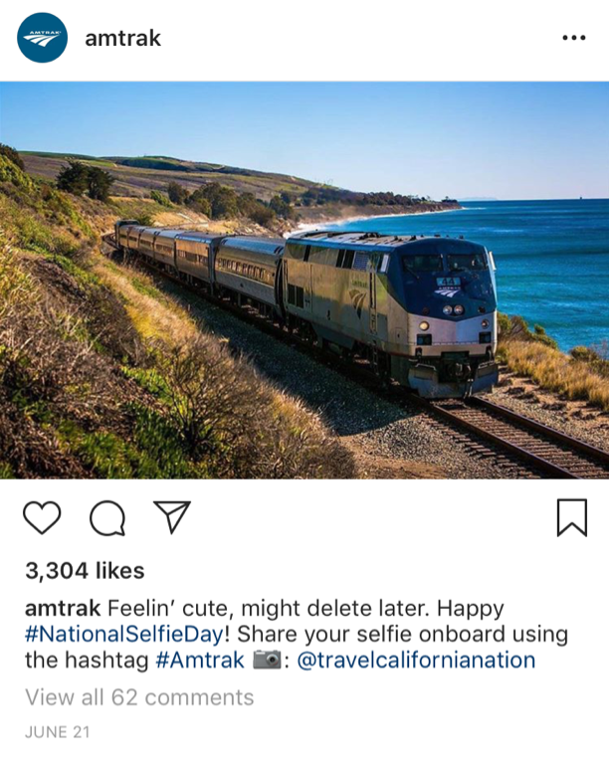The width and height of the screenshot is (609, 762).
Task: View all 62 comments
Action: [x=139, y=698]
